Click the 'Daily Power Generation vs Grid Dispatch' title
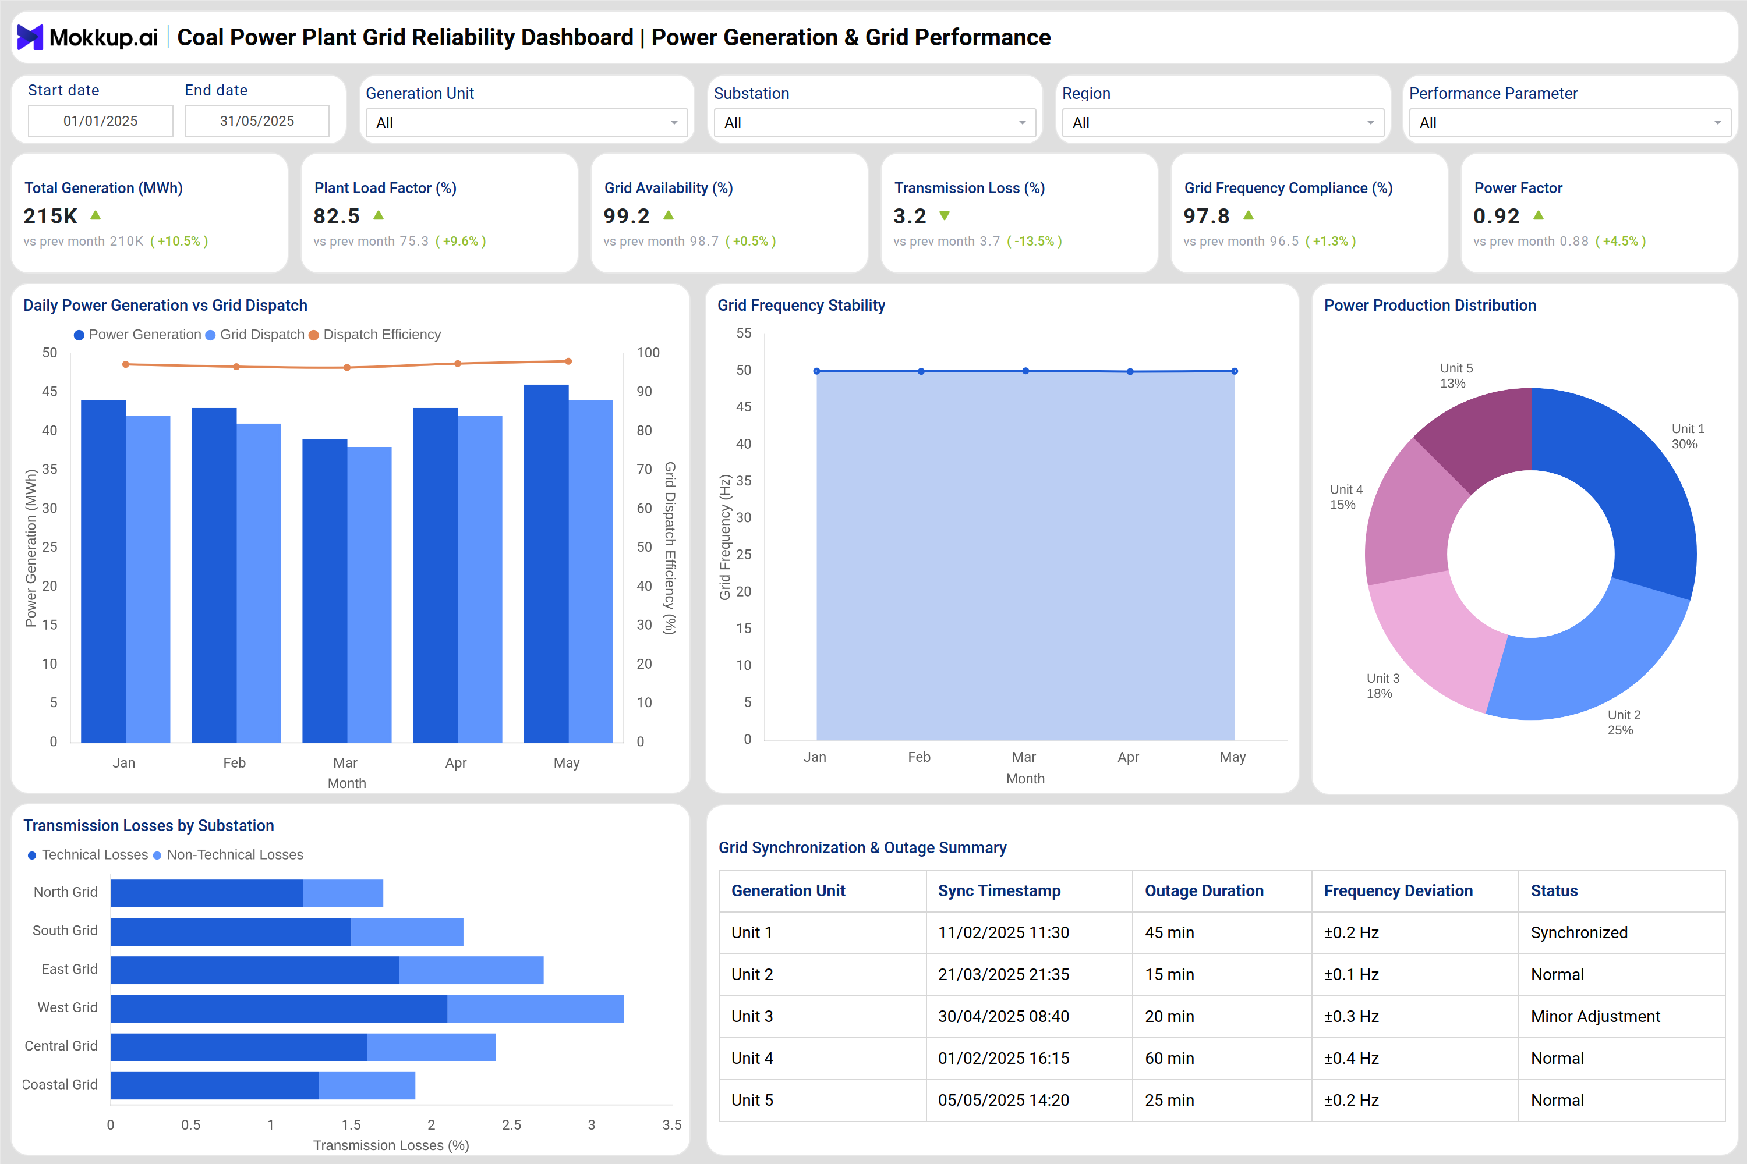This screenshot has height=1164, width=1747. 165,305
